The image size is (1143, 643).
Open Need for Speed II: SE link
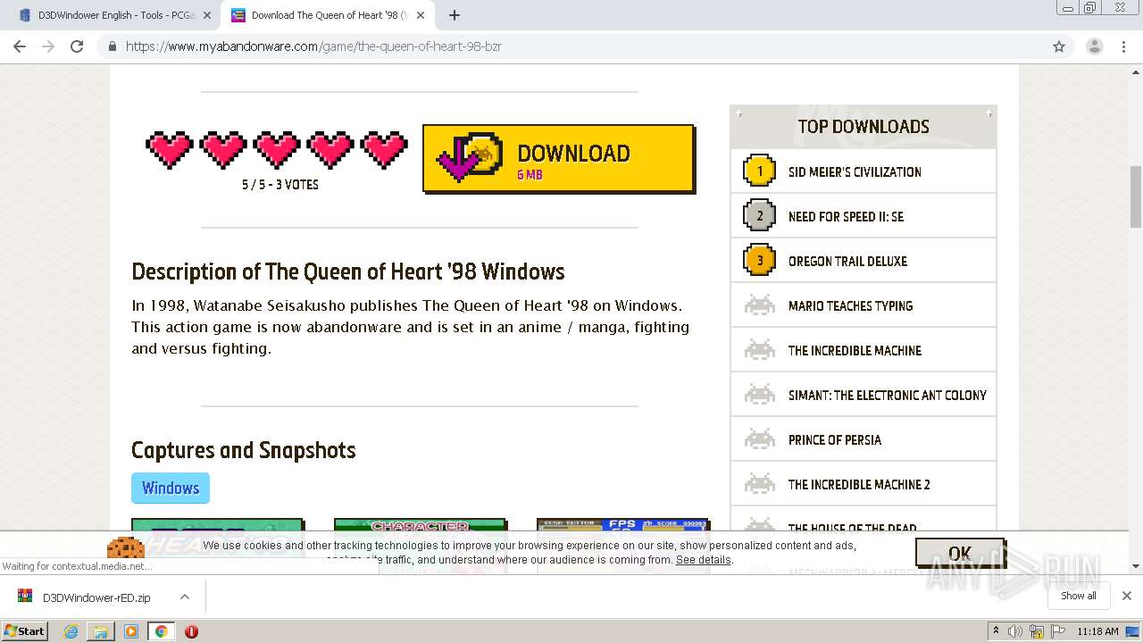(x=846, y=216)
